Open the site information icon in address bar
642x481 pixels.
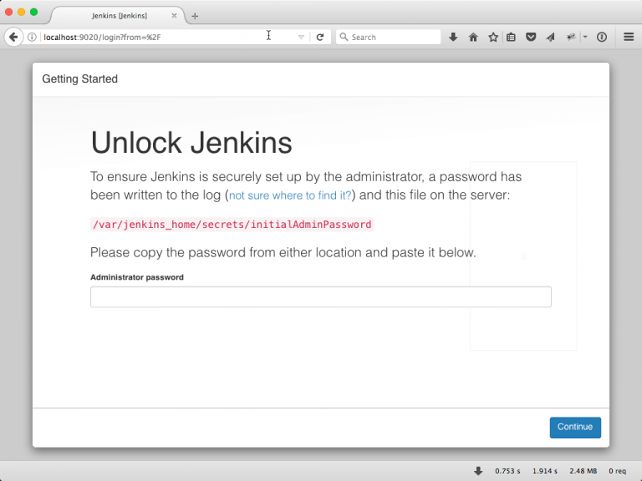[x=32, y=37]
